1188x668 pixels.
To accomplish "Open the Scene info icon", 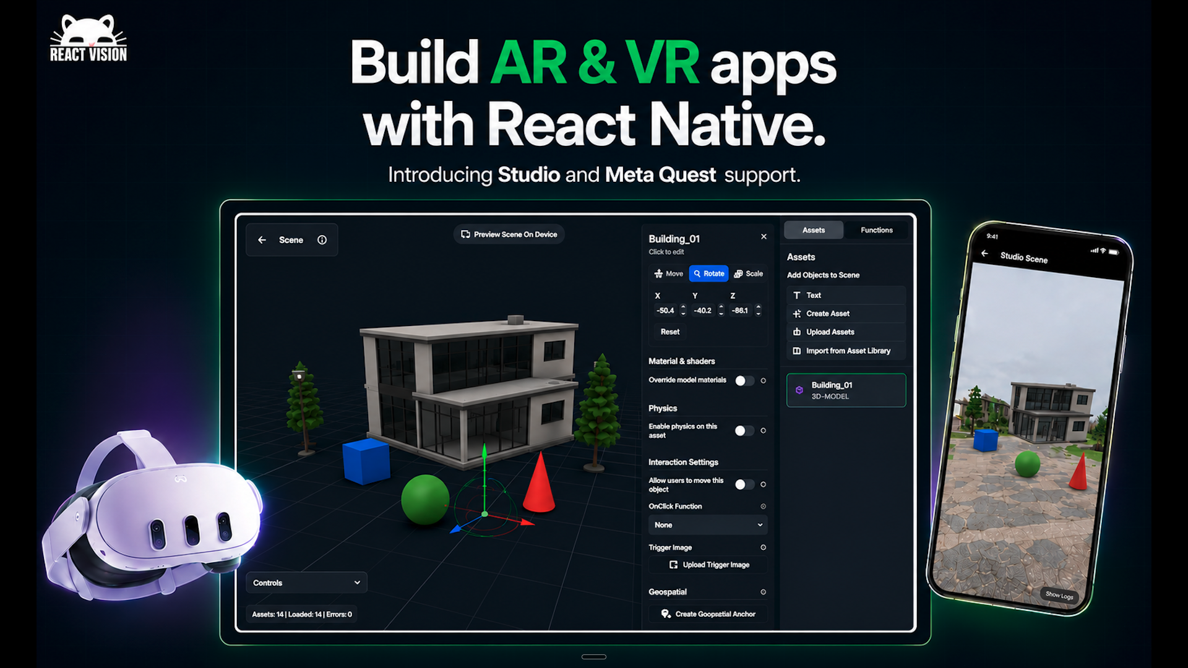I will (x=322, y=240).
